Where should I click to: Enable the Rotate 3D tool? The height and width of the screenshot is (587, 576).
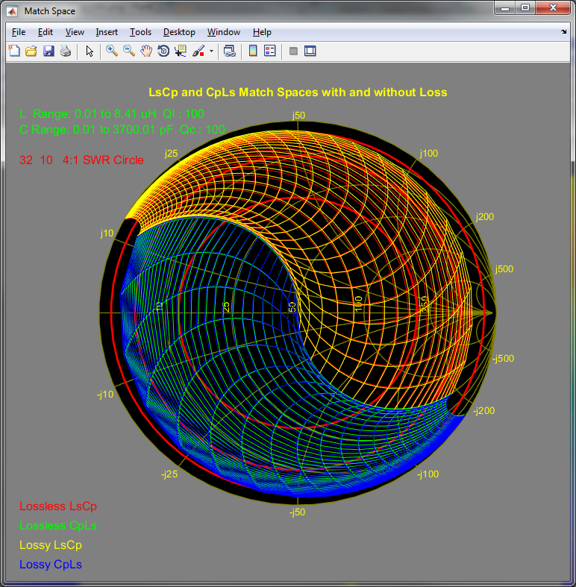point(163,51)
